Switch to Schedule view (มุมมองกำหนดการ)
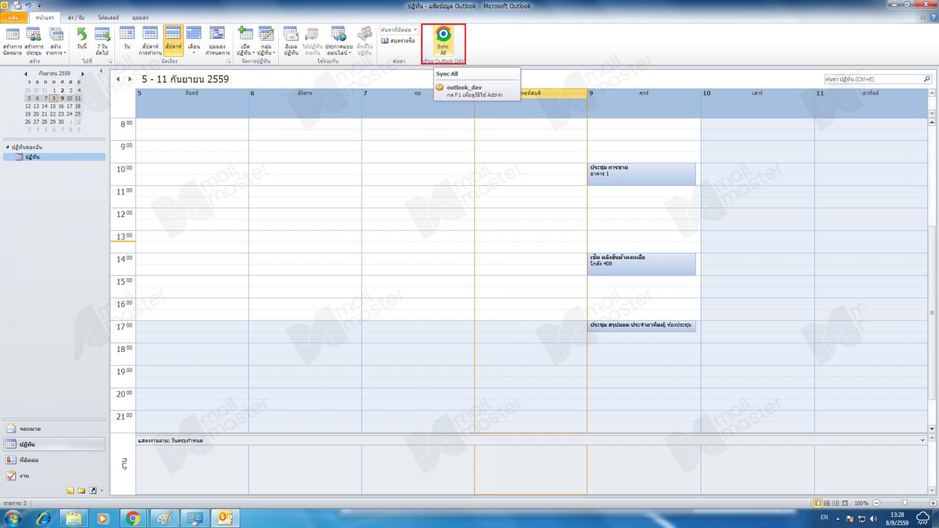This screenshot has width=939, height=528. click(x=217, y=41)
